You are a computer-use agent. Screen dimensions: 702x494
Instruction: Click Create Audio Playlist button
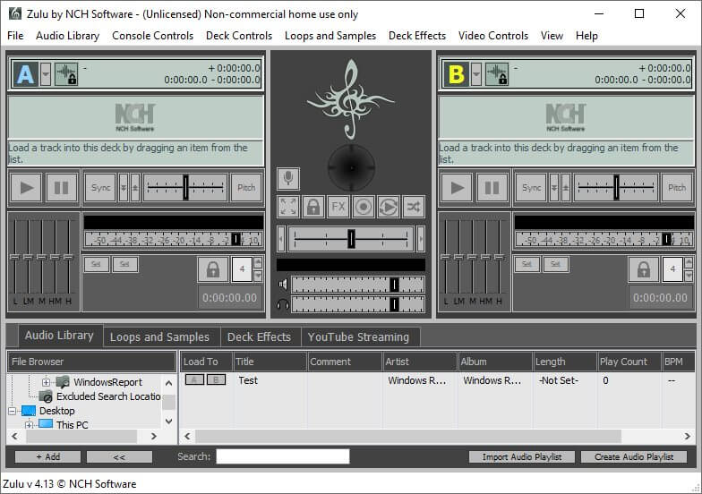pyautogui.click(x=634, y=456)
